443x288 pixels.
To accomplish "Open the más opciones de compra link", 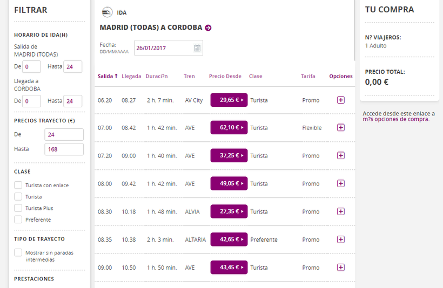I will [x=396, y=119].
